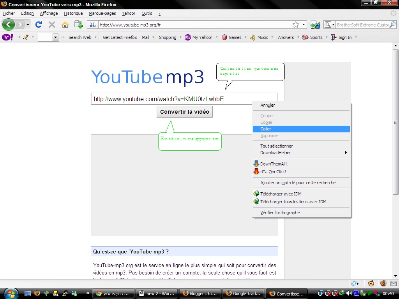This screenshot has width=399, height=299.
Task: Launch Firefox from the quick launch bar
Action: point(37,294)
